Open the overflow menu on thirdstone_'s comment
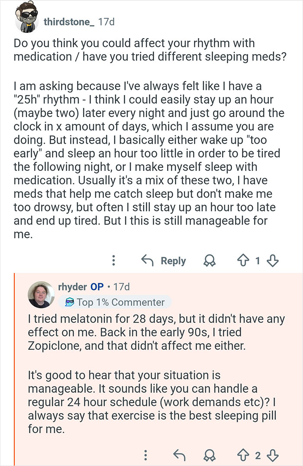 113,260
